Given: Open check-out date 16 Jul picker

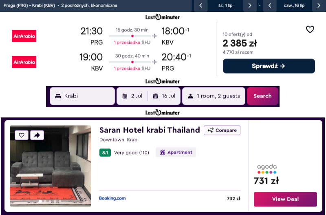Looking at the screenshot, I should pyautogui.click(x=164, y=96).
